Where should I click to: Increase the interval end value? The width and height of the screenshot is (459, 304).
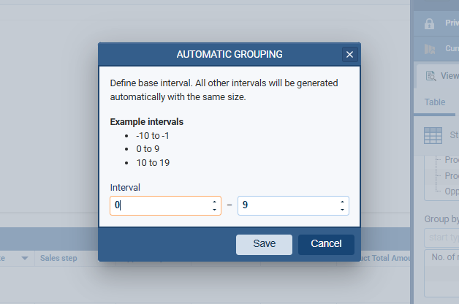pyautogui.click(x=343, y=202)
